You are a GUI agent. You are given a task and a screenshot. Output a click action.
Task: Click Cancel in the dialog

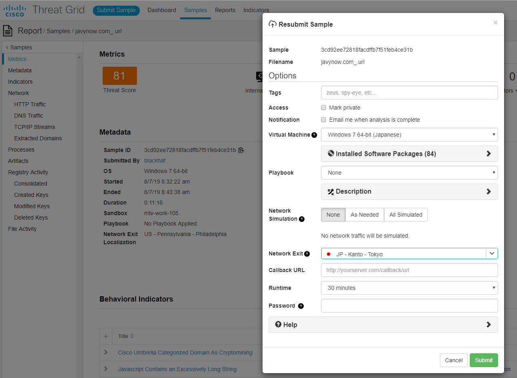pos(454,360)
